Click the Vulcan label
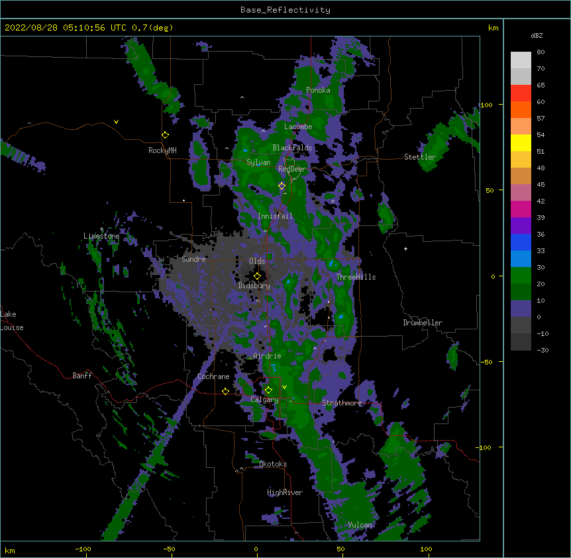 [x=360, y=525]
